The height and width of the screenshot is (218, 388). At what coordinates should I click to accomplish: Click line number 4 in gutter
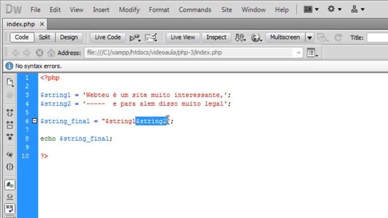tap(27, 104)
